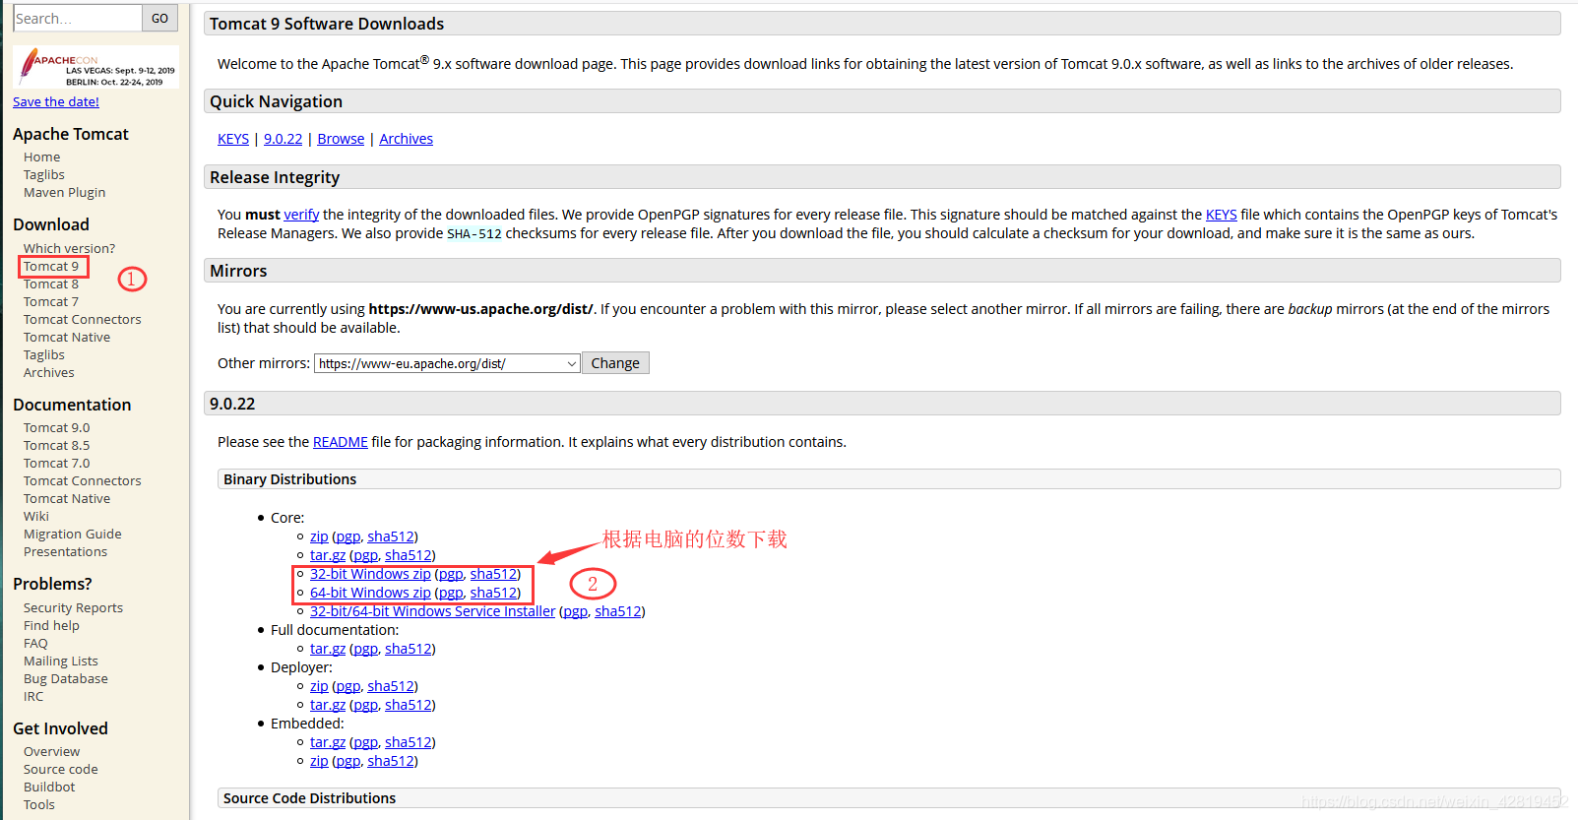Download the Core zip distribution
This screenshot has width=1578, height=820.
(x=319, y=536)
